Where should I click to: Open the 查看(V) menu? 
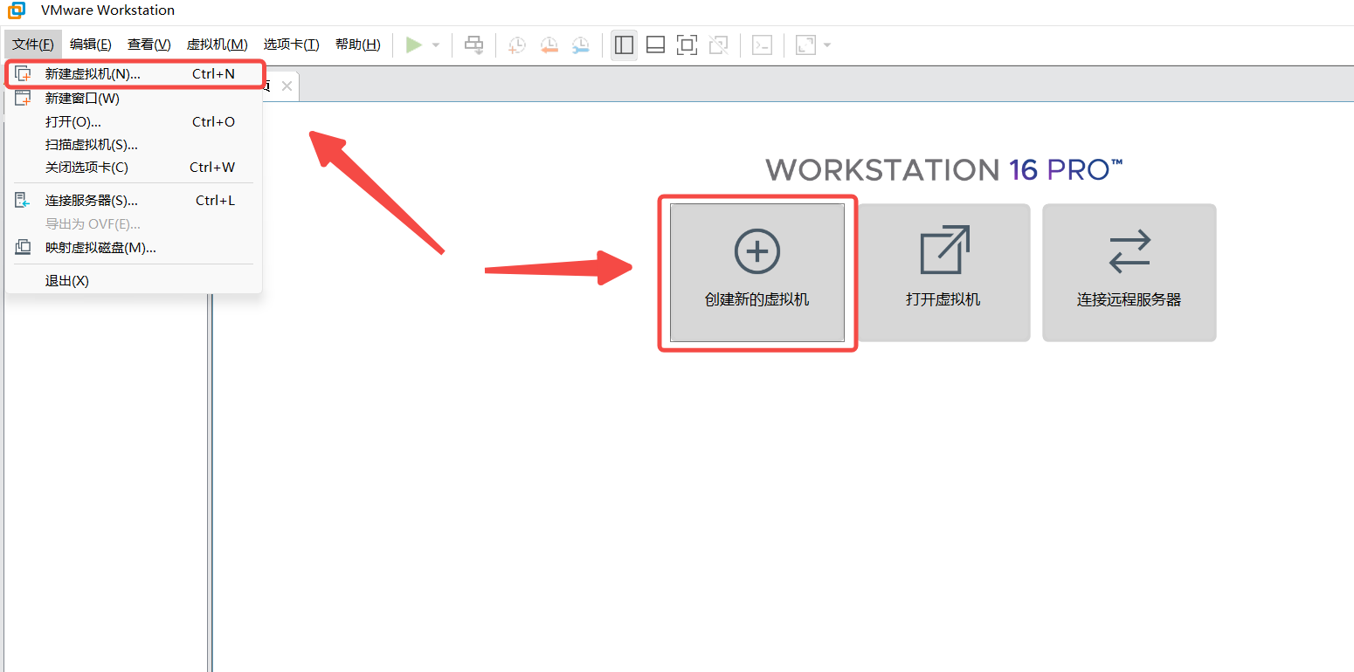click(149, 45)
